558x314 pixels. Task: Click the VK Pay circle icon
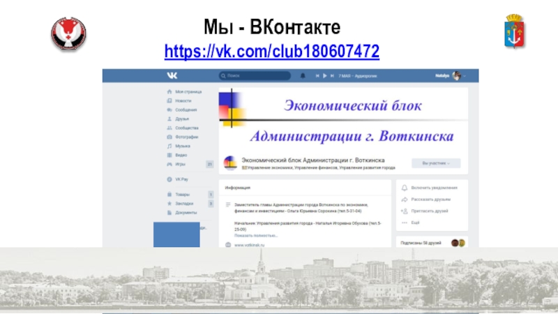[169, 179]
